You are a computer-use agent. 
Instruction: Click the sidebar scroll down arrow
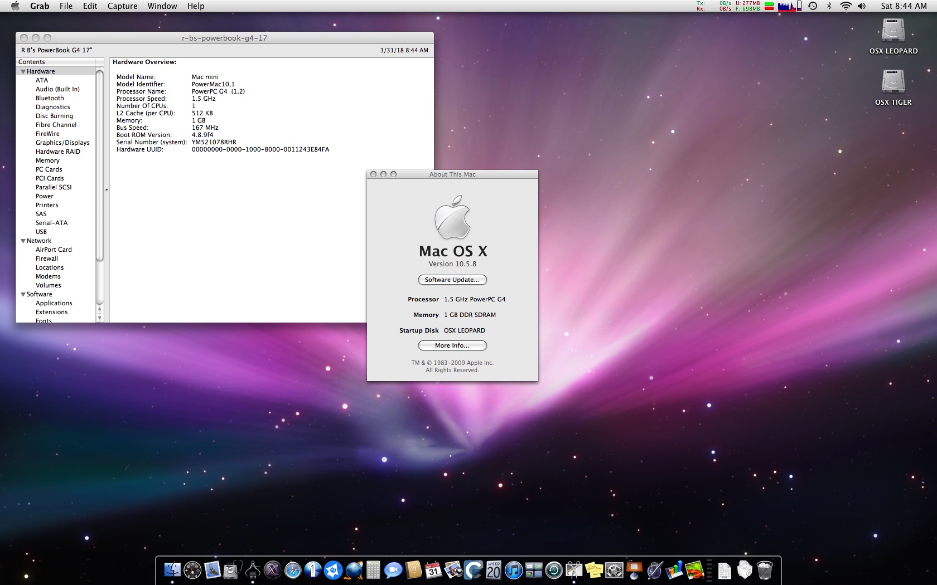click(x=100, y=318)
